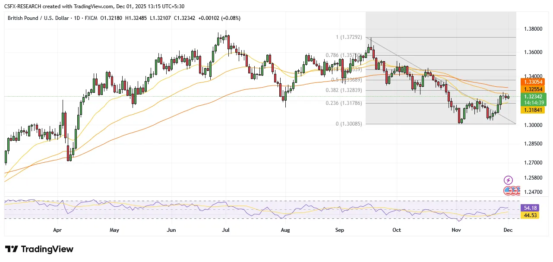Select the Fibonacci 1 (1.37292) level label
The width and height of the screenshot is (553, 262).
(x=351, y=38)
